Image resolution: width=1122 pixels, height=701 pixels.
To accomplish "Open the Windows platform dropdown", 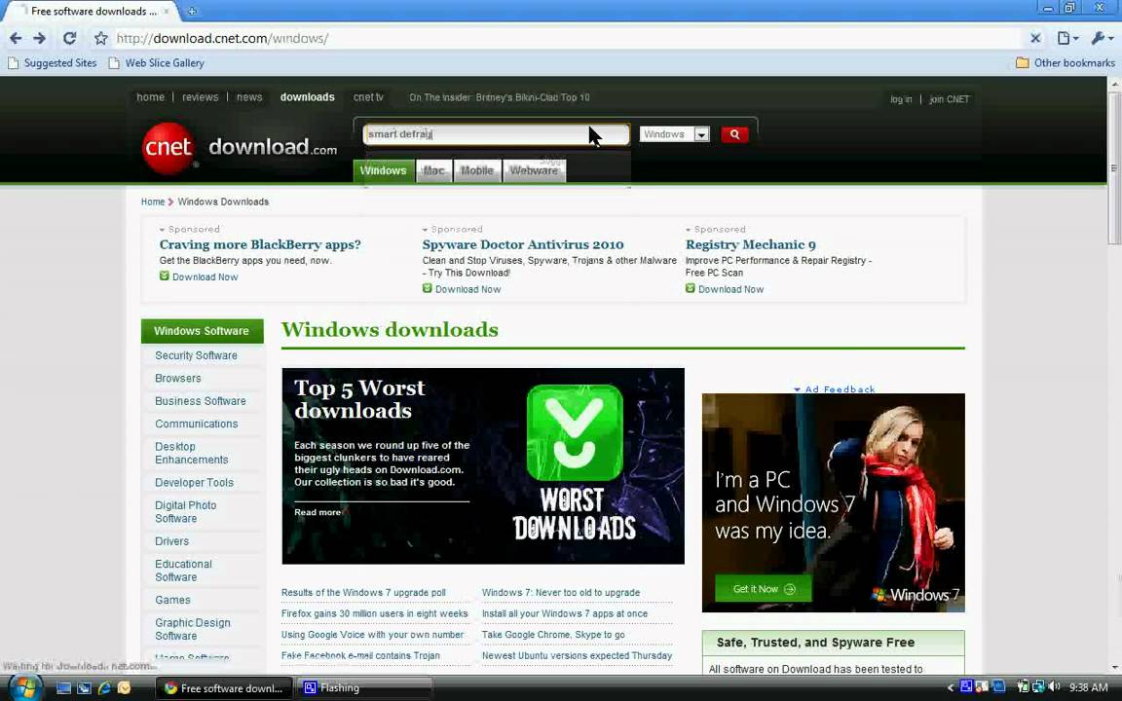I will coord(674,133).
